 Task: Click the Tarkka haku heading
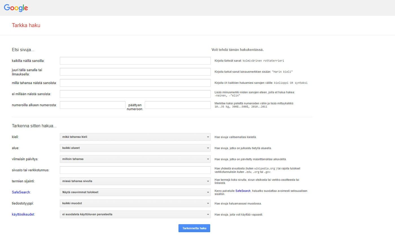point(26,25)
